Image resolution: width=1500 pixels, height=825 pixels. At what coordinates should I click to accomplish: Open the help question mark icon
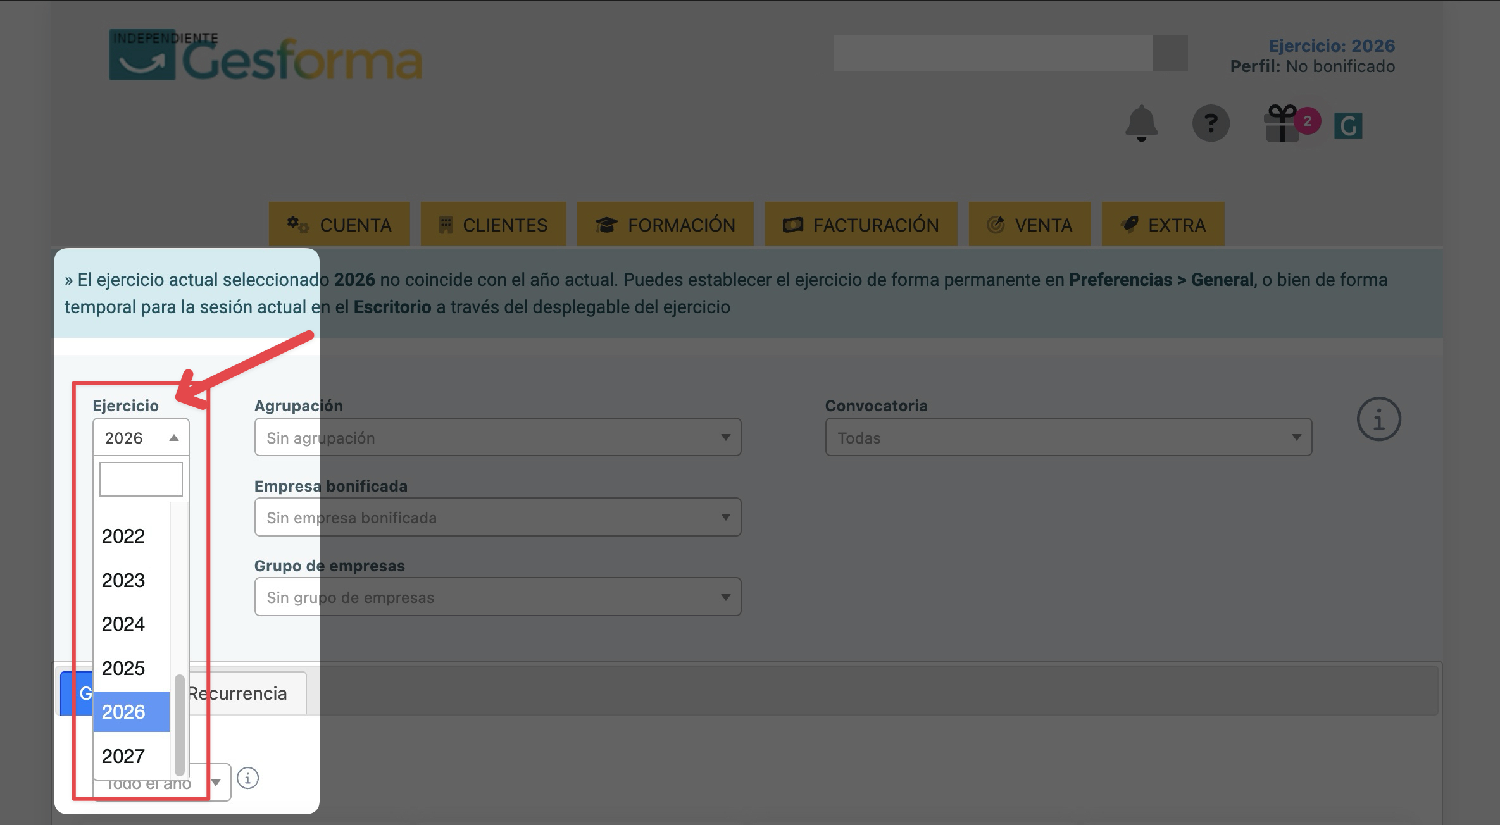pos(1210,123)
